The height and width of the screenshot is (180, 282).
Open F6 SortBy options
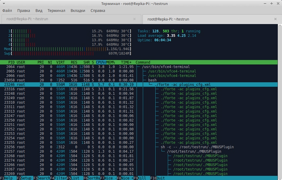pyautogui.click(x=92, y=178)
